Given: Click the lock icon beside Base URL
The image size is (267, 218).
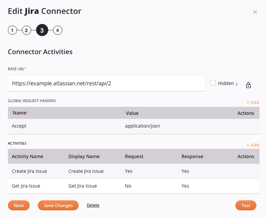Looking at the screenshot, I should [x=248, y=85].
